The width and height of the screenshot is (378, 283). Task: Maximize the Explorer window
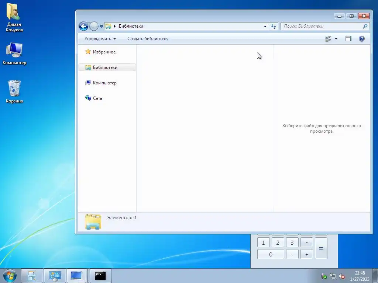pos(351,16)
